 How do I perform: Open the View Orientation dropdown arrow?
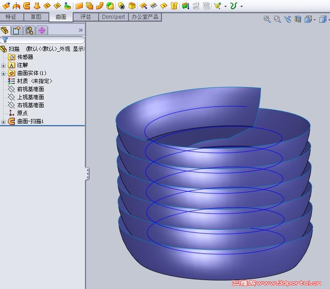(315, 20)
